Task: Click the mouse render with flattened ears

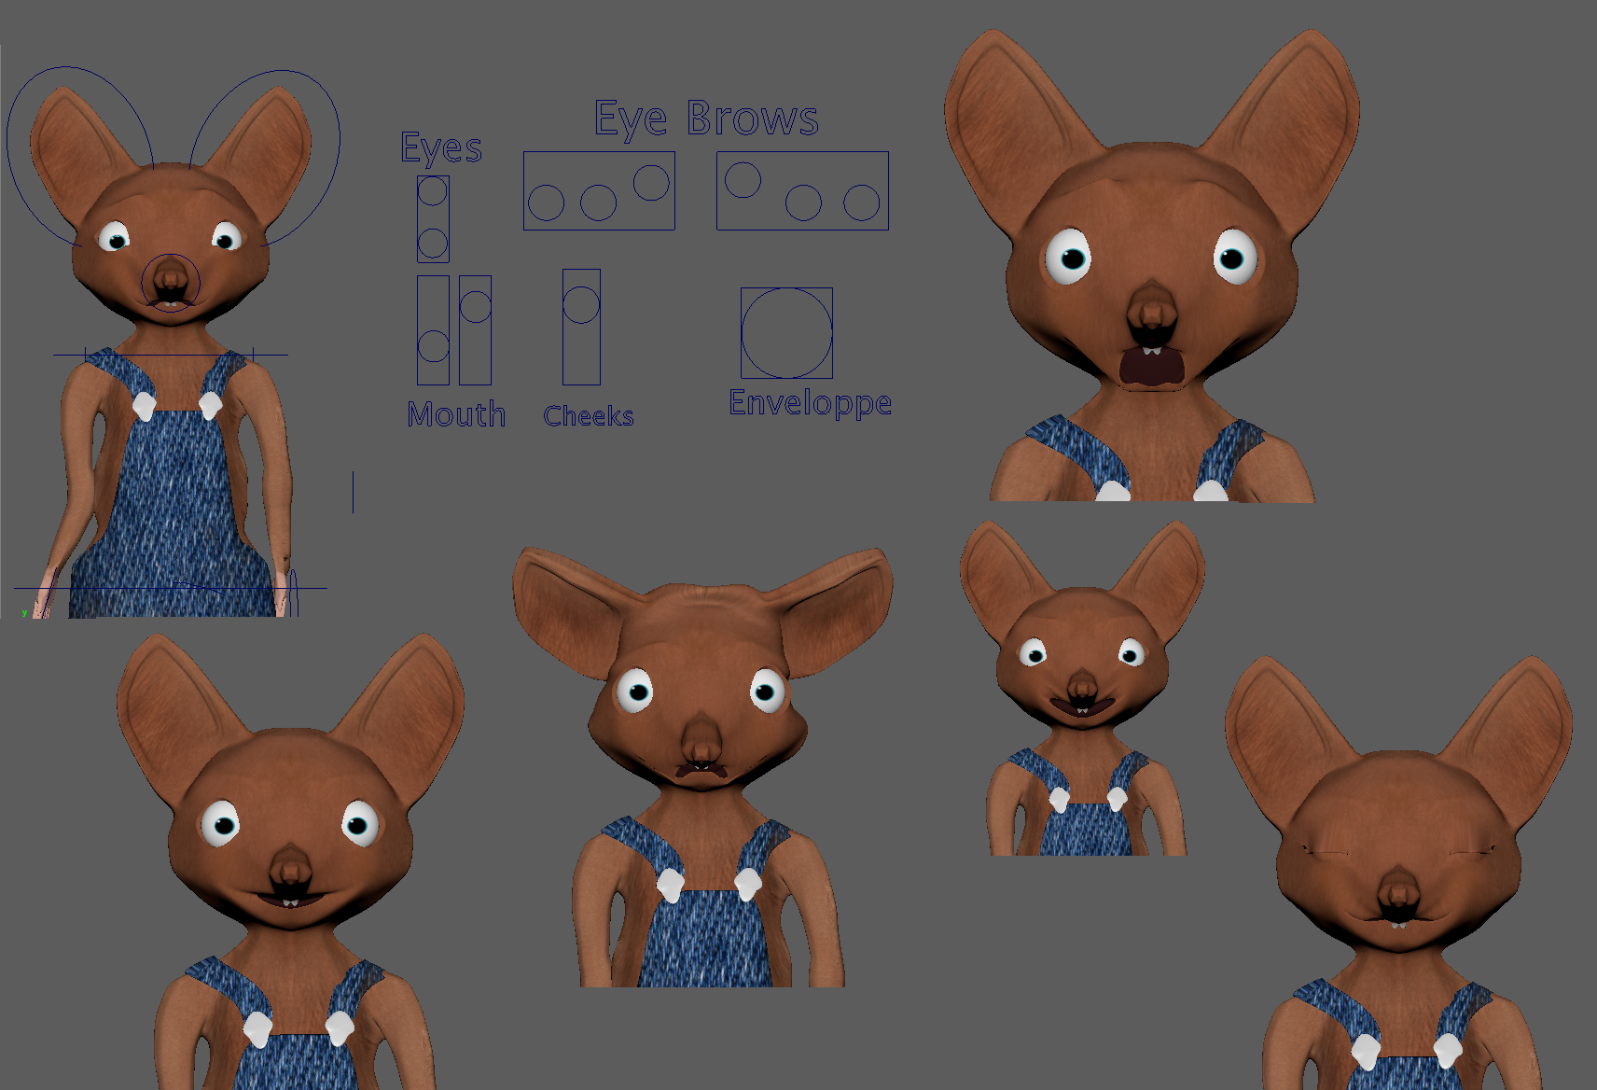Action: pos(704,765)
